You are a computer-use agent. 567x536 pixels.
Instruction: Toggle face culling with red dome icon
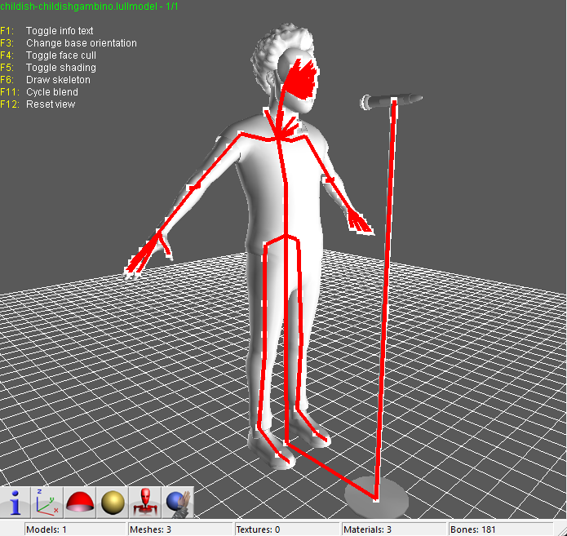(80, 503)
